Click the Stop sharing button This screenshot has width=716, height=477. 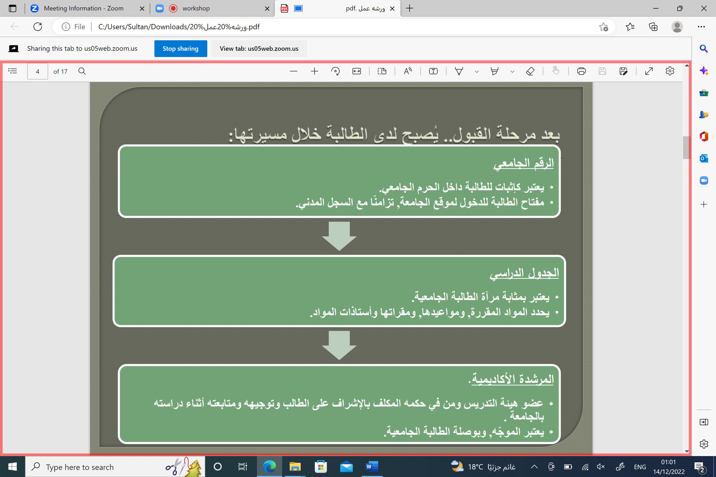click(x=181, y=49)
